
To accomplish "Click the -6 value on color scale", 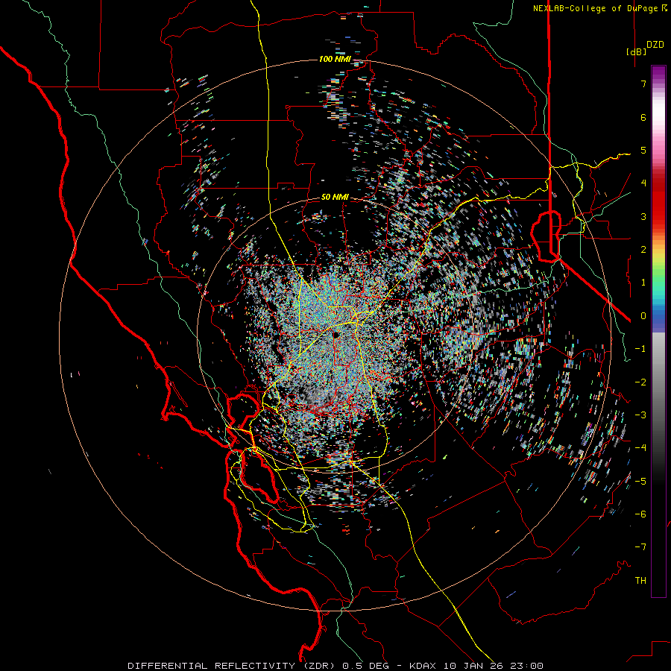I will 640,514.
